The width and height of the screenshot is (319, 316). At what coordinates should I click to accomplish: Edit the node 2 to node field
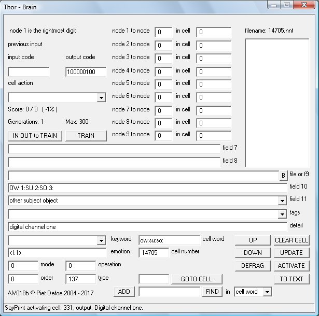(163, 45)
